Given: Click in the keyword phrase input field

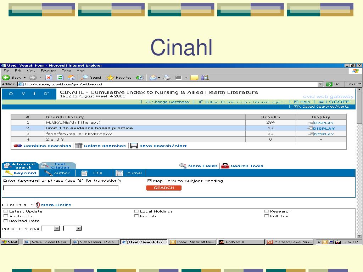Looking at the screenshot, I should [x=61, y=188].
